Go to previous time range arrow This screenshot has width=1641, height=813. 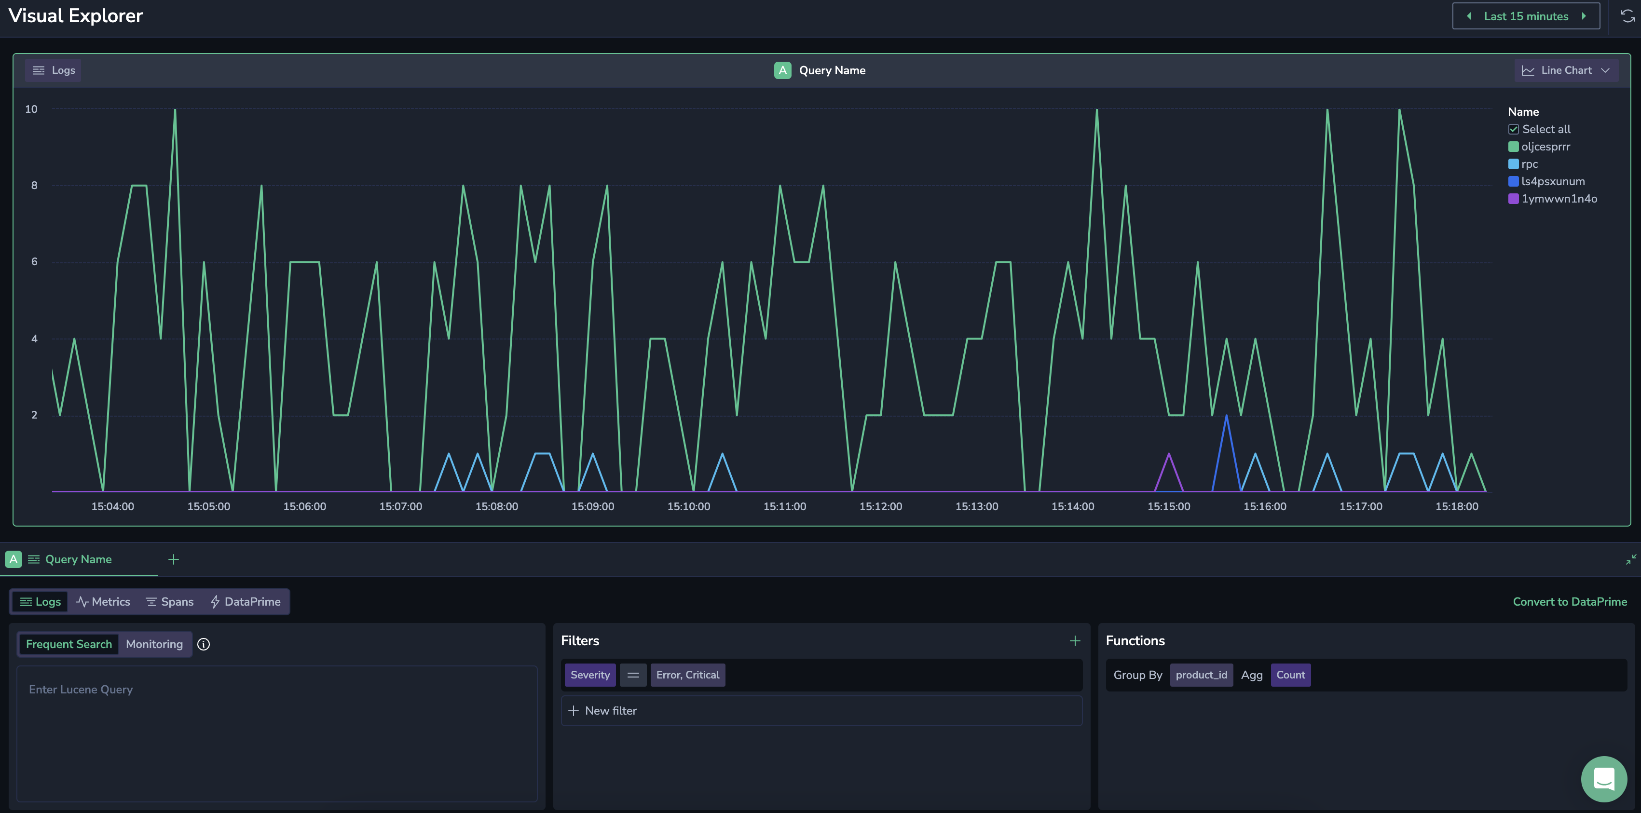point(1468,16)
